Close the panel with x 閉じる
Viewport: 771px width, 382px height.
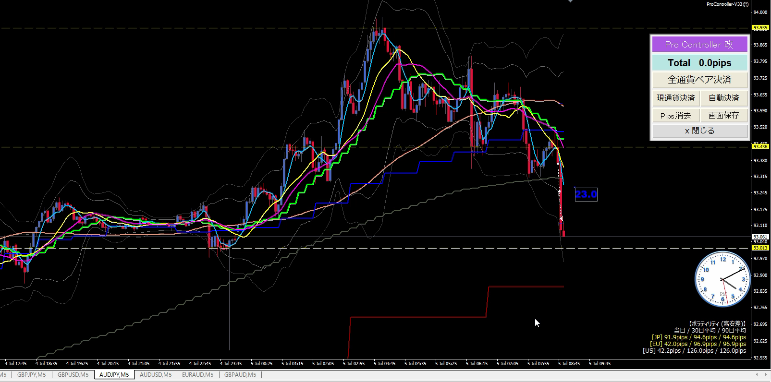(699, 131)
